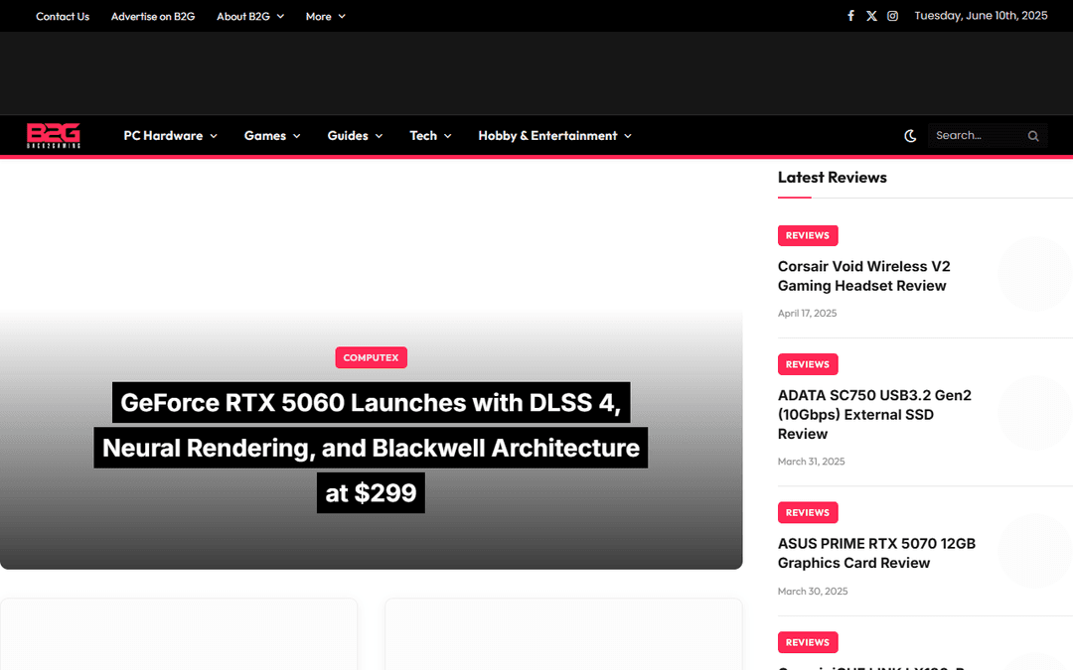Click the COMPUTEX category badge
The width and height of the screenshot is (1073, 670).
pyautogui.click(x=371, y=357)
